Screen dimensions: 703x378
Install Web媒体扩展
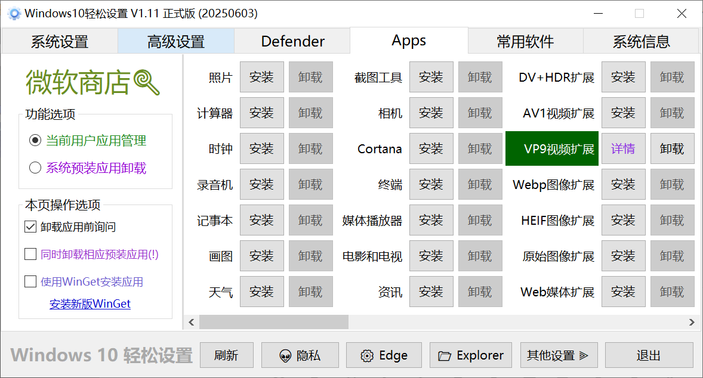(x=623, y=292)
